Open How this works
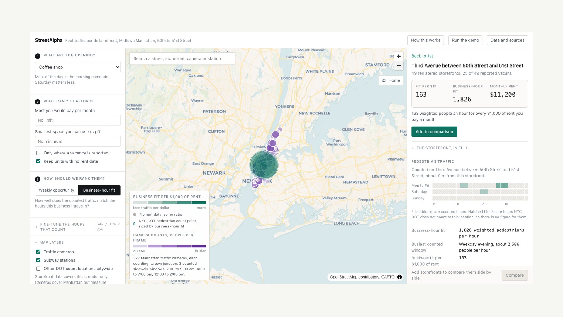563x317 pixels. click(425, 40)
